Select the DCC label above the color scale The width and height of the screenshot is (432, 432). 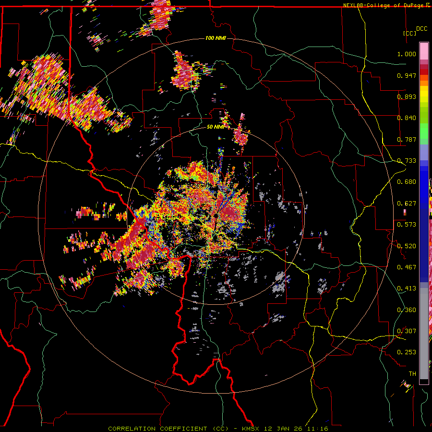(421, 29)
